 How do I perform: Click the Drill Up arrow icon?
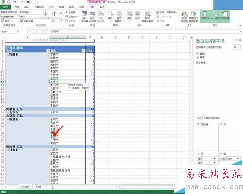coord(54,14)
